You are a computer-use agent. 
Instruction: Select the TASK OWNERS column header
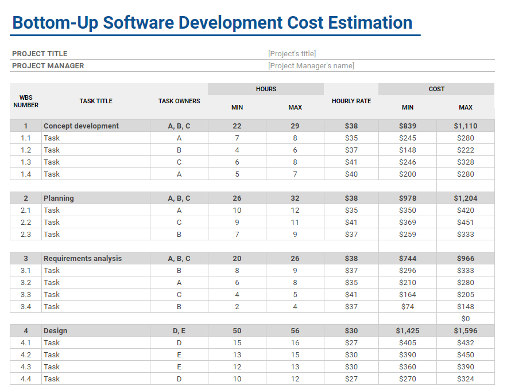(x=179, y=101)
